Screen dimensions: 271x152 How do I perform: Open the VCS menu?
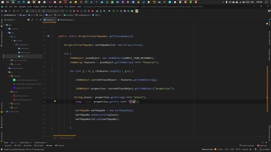[66, 7]
